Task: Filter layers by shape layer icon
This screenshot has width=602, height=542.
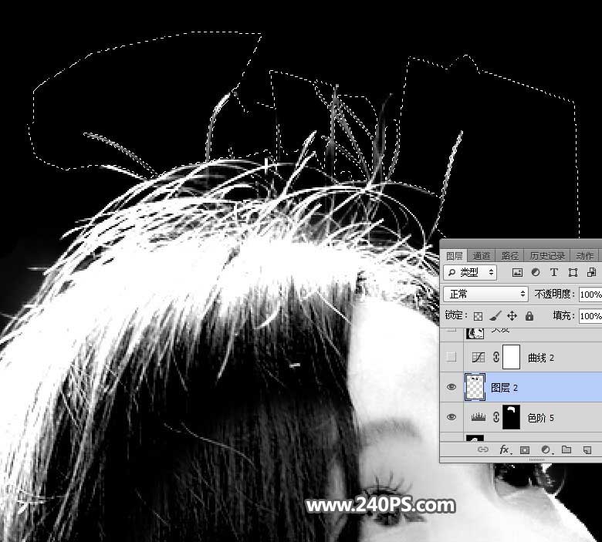Action: 573,272
